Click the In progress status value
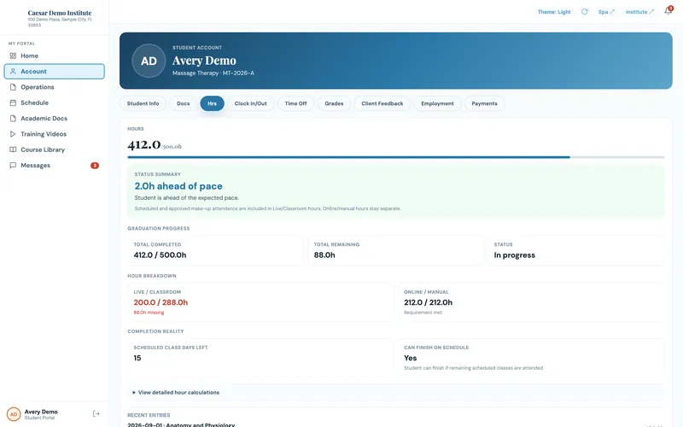683x427 pixels. click(515, 255)
